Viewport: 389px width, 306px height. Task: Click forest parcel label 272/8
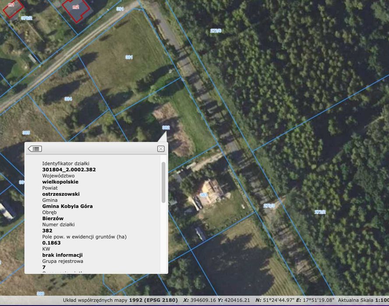coord(216,31)
